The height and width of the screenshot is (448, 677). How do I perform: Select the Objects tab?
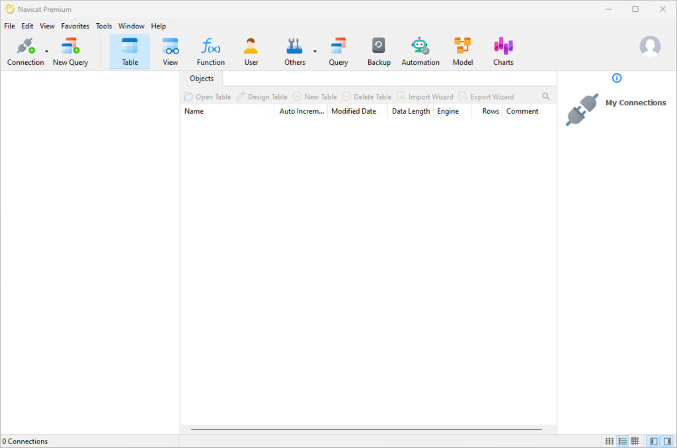(202, 79)
